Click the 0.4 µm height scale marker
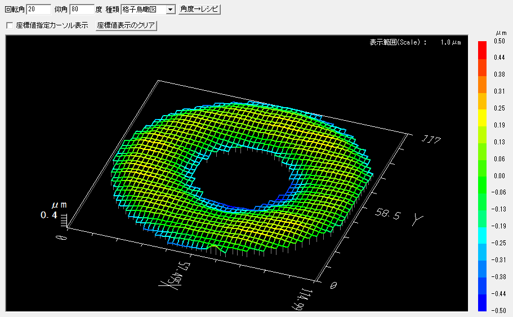 [49, 215]
